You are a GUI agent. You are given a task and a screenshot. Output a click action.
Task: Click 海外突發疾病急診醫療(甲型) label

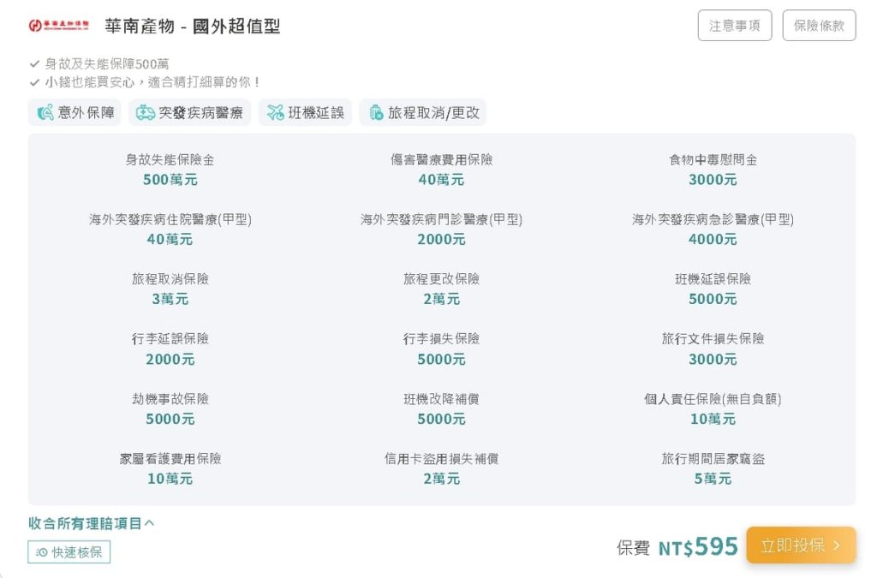[713, 220]
